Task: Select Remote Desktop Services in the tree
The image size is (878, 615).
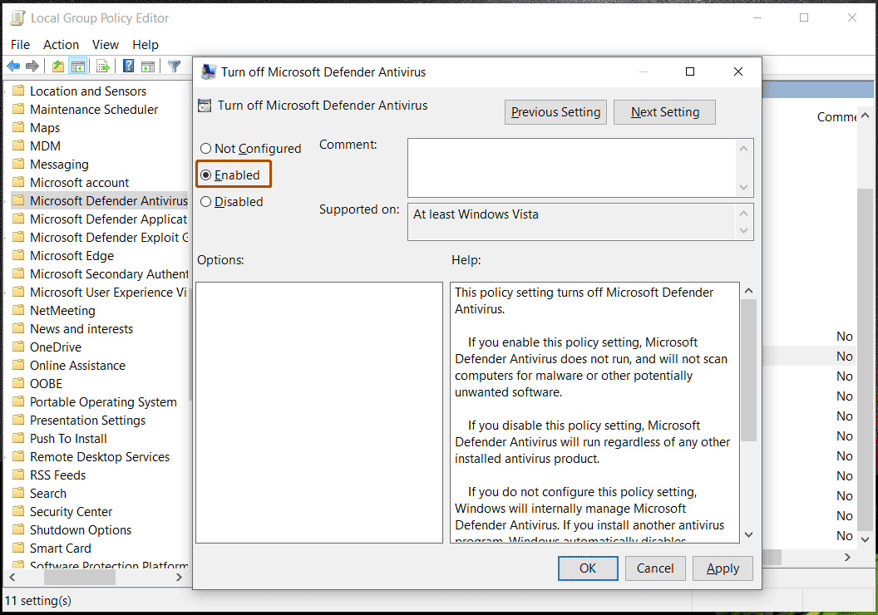Action: [x=99, y=456]
